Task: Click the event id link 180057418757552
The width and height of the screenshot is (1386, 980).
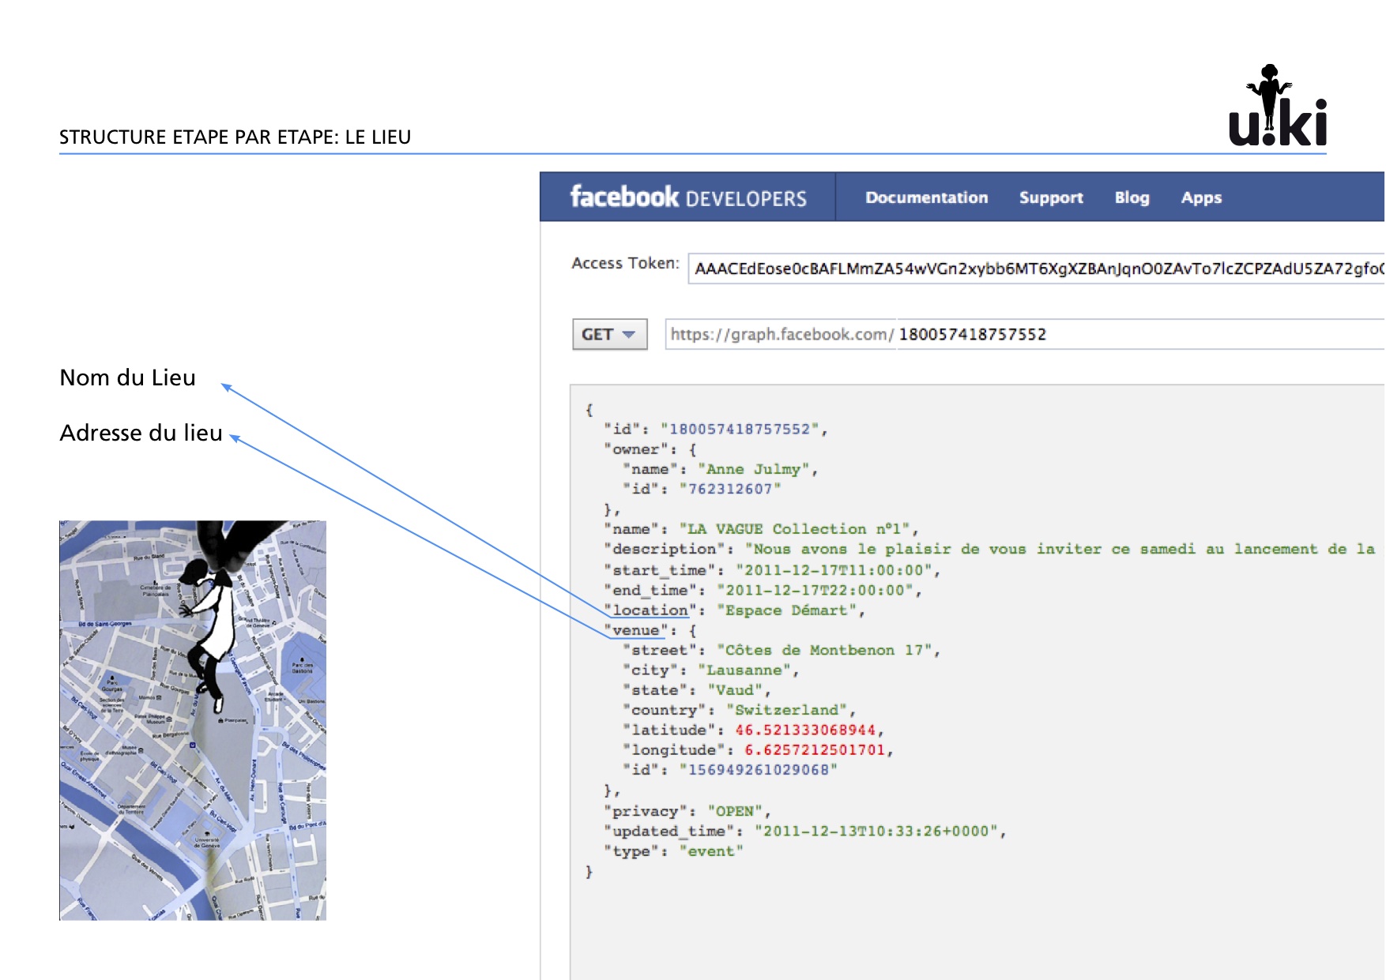Action: (739, 429)
